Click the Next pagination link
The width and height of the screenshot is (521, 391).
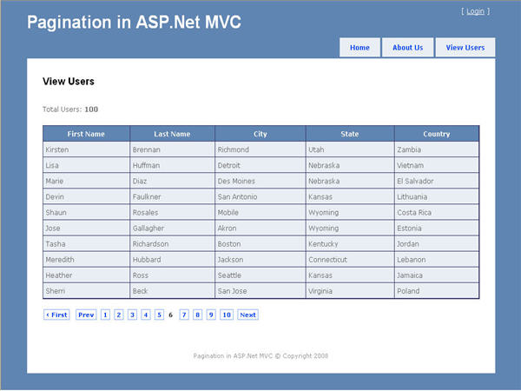(247, 315)
